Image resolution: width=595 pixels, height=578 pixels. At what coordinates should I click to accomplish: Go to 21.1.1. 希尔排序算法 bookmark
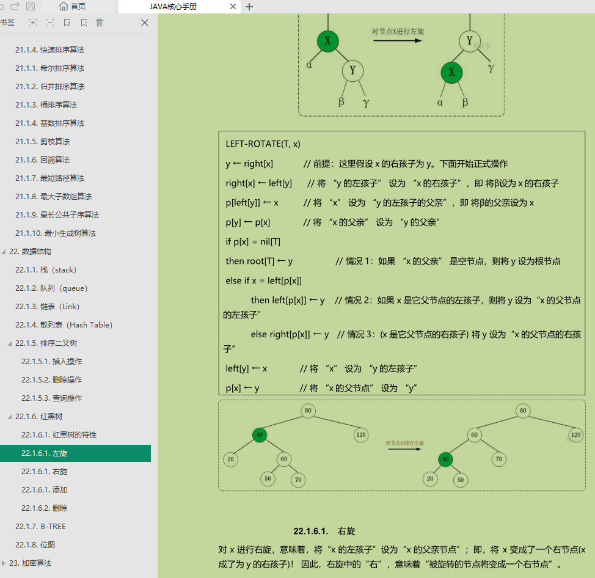49,68
